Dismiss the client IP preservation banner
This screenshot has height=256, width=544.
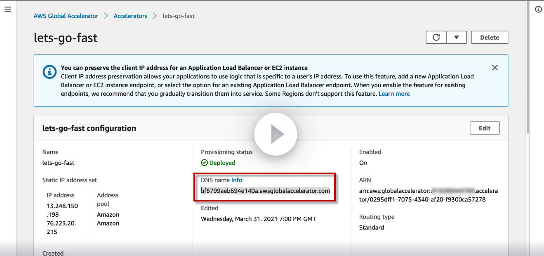click(x=495, y=68)
